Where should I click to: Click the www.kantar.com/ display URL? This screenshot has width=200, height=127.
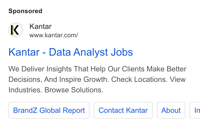pos(54,35)
